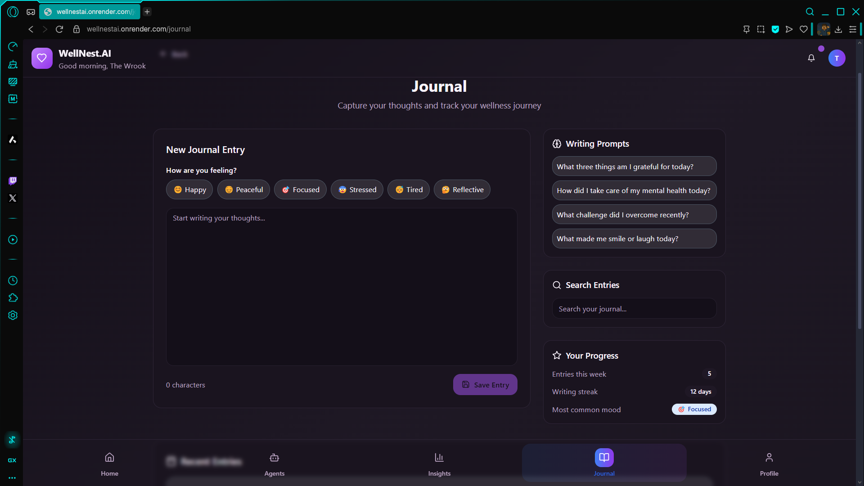The width and height of the screenshot is (864, 486).
Task: Switch to the Insights tab
Action: (439, 464)
